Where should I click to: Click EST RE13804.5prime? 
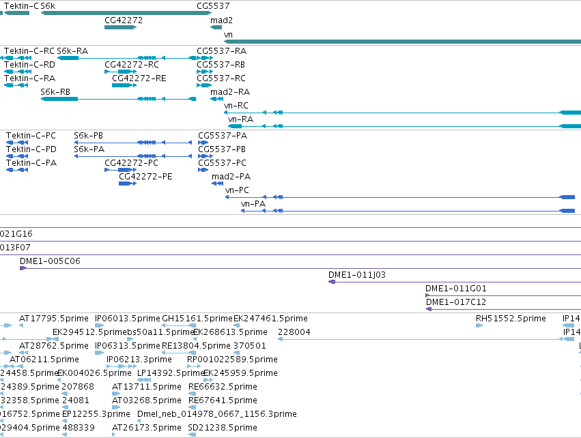[x=179, y=353]
